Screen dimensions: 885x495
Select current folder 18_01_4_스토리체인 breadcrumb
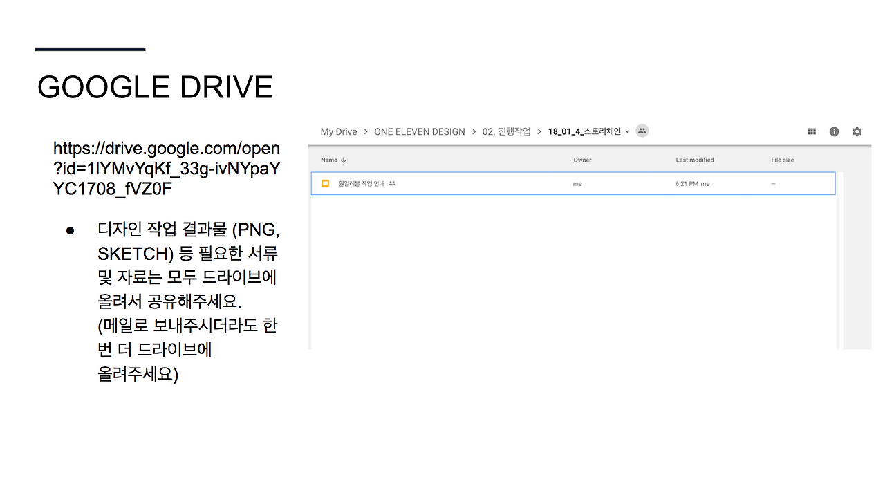pos(584,131)
